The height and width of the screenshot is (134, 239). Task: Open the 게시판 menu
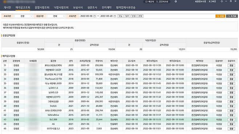pyautogui.click(x=7, y=8)
